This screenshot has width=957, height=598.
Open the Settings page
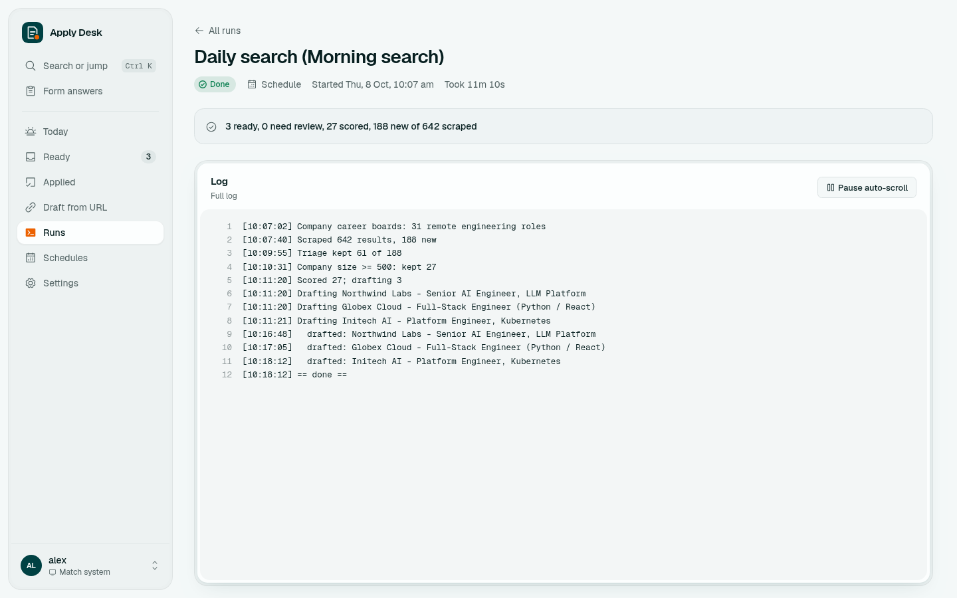(x=90, y=283)
